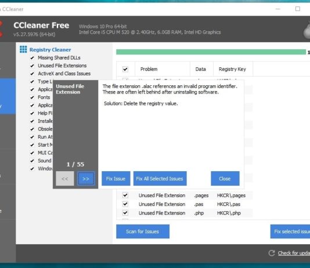Click Fix All Selected Issues button
Screen dimensions: 310x268
tap(160, 179)
